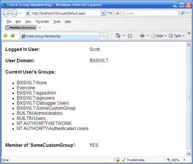This screenshot has height=164, width=193.
Task: Click the browser Forward arrow button
Action: pyautogui.click(x=14, y=13)
